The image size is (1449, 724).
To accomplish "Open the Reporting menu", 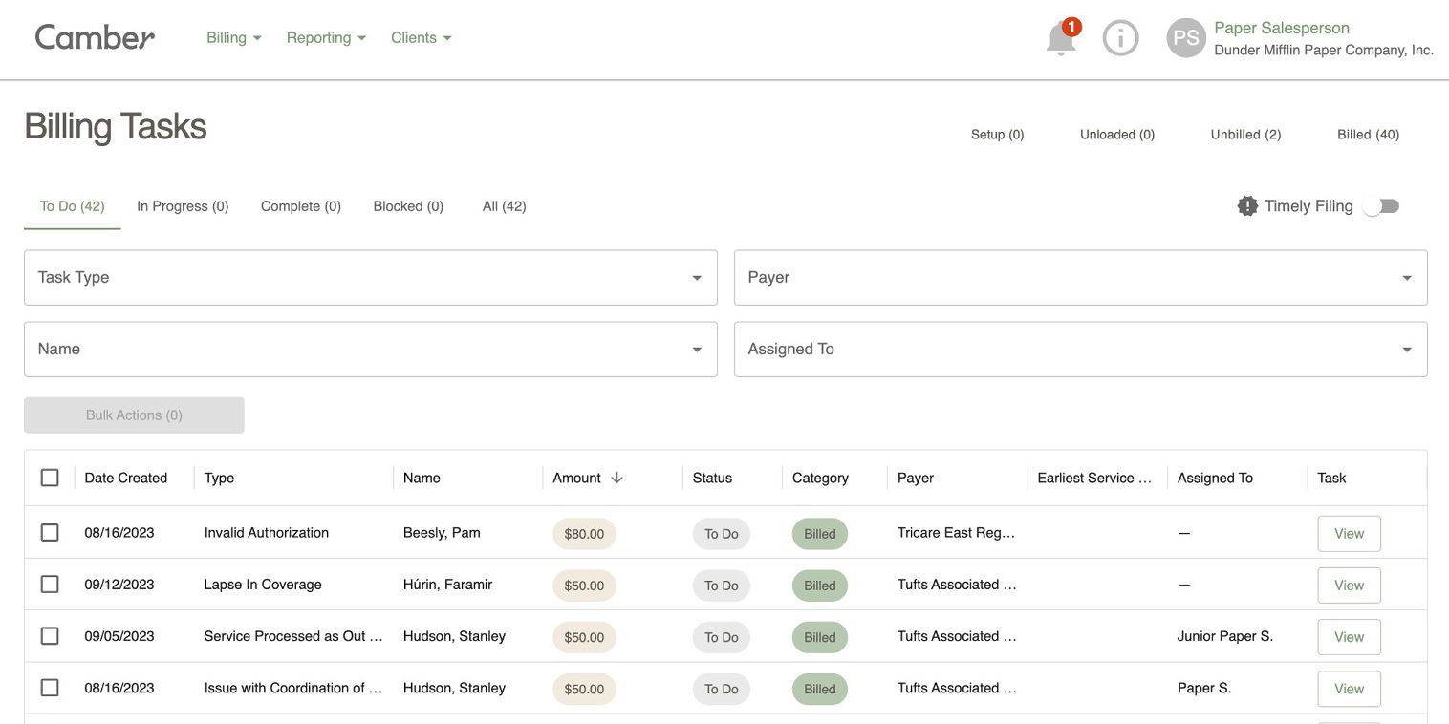I will pyautogui.click(x=326, y=37).
